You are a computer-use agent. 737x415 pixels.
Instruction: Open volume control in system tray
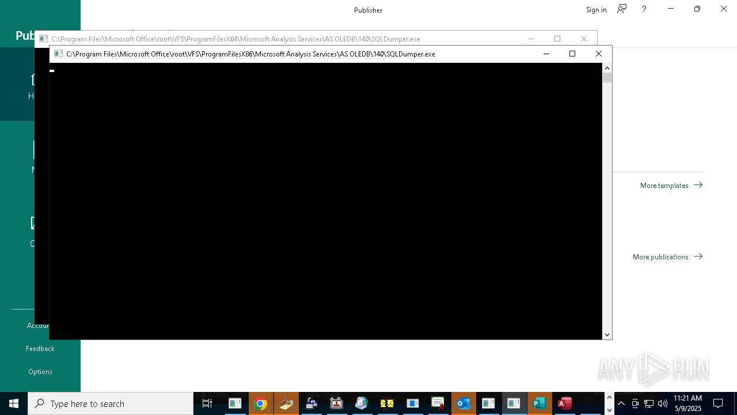click(x=663, y=403)
